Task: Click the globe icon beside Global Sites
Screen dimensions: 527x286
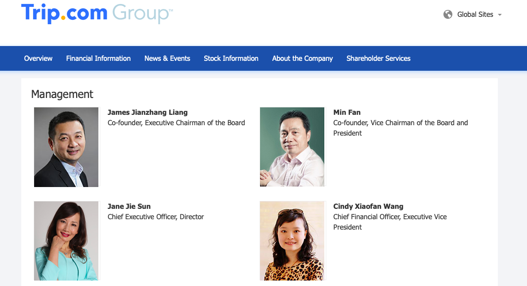Action: click(448, 14)
